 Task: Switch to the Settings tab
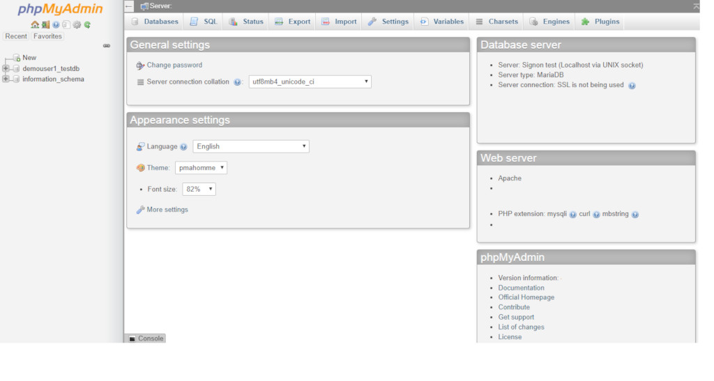pyautogui.click(x=388, y=22)
